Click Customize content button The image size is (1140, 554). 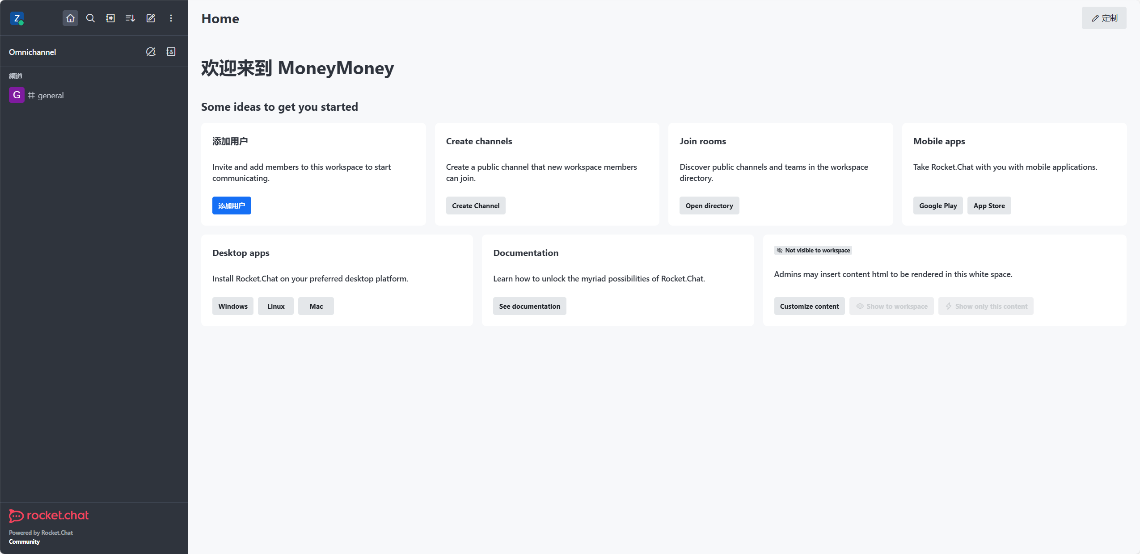point(809,306)
